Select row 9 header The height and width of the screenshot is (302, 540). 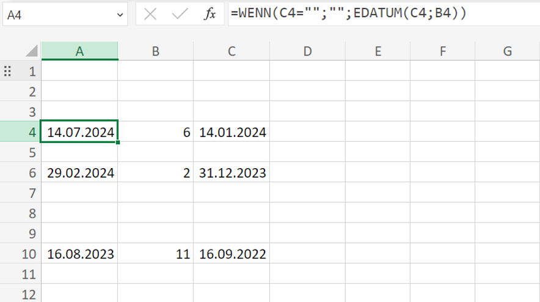(x=21, y=234)
